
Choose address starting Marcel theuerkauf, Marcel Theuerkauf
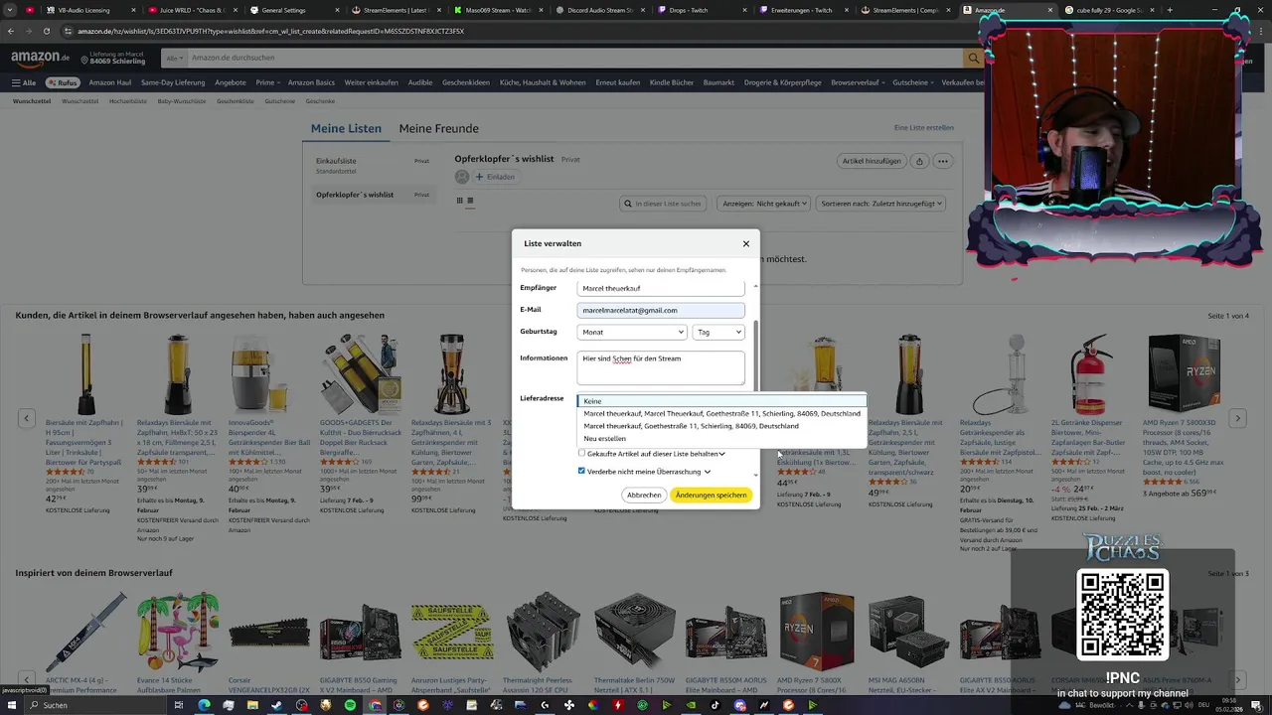(721, 413)
